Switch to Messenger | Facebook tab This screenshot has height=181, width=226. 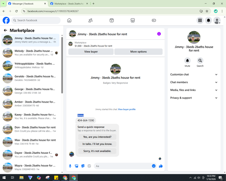tap(27, 4)
